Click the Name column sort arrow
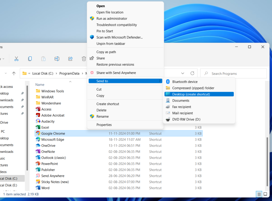Image resolution: width=272 pixels, height=201 pixels. (x=70, y=82)
